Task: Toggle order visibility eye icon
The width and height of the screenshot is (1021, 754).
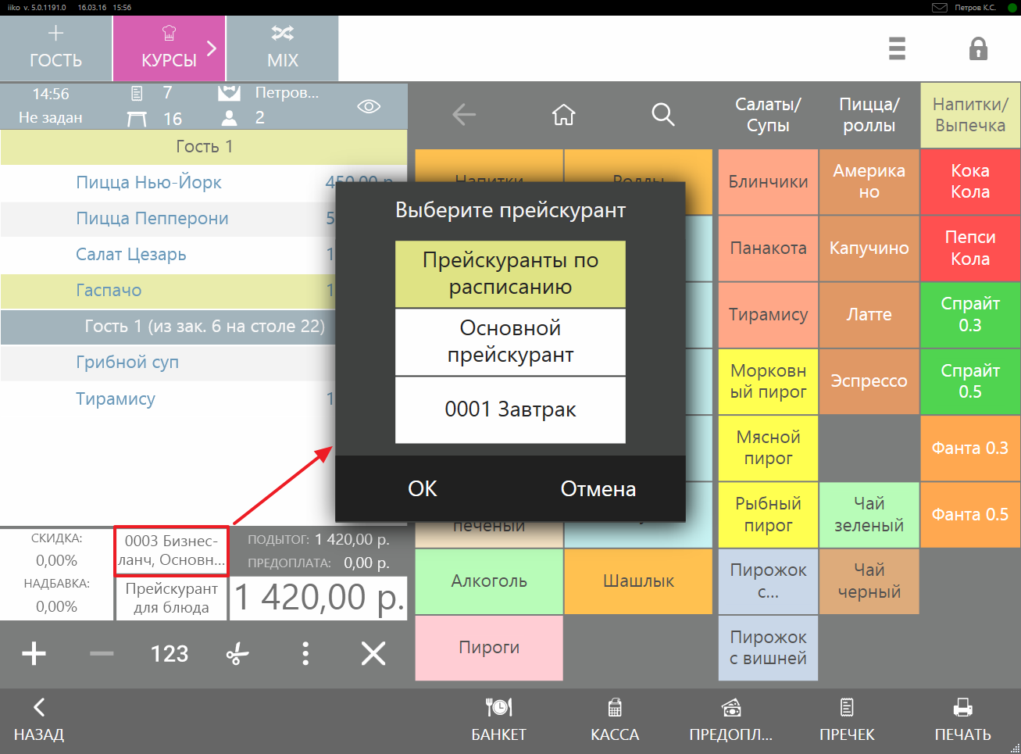Action: click(369, 106)
